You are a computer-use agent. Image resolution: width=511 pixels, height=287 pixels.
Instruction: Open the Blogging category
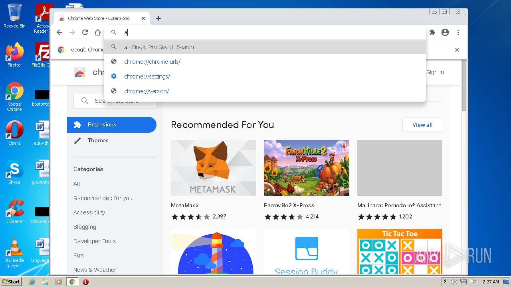[85, 227]
